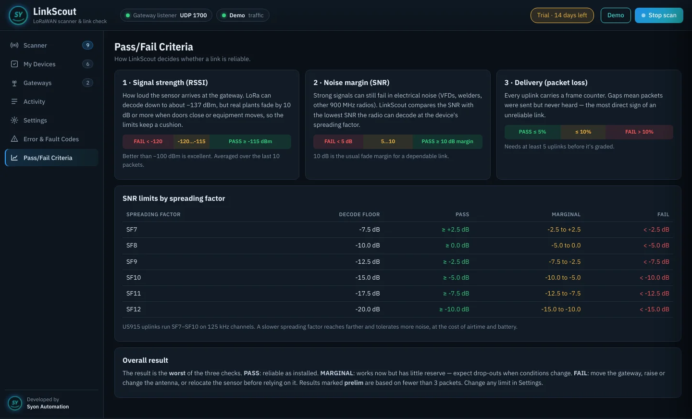Screen dimensions: 692x419
Task: Click the Gateway listener UDP 1700 status pill
Action: tap(166, 15)
